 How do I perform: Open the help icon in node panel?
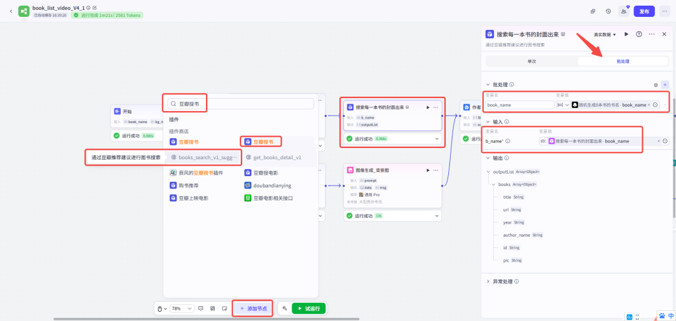[x=639, y=34]
